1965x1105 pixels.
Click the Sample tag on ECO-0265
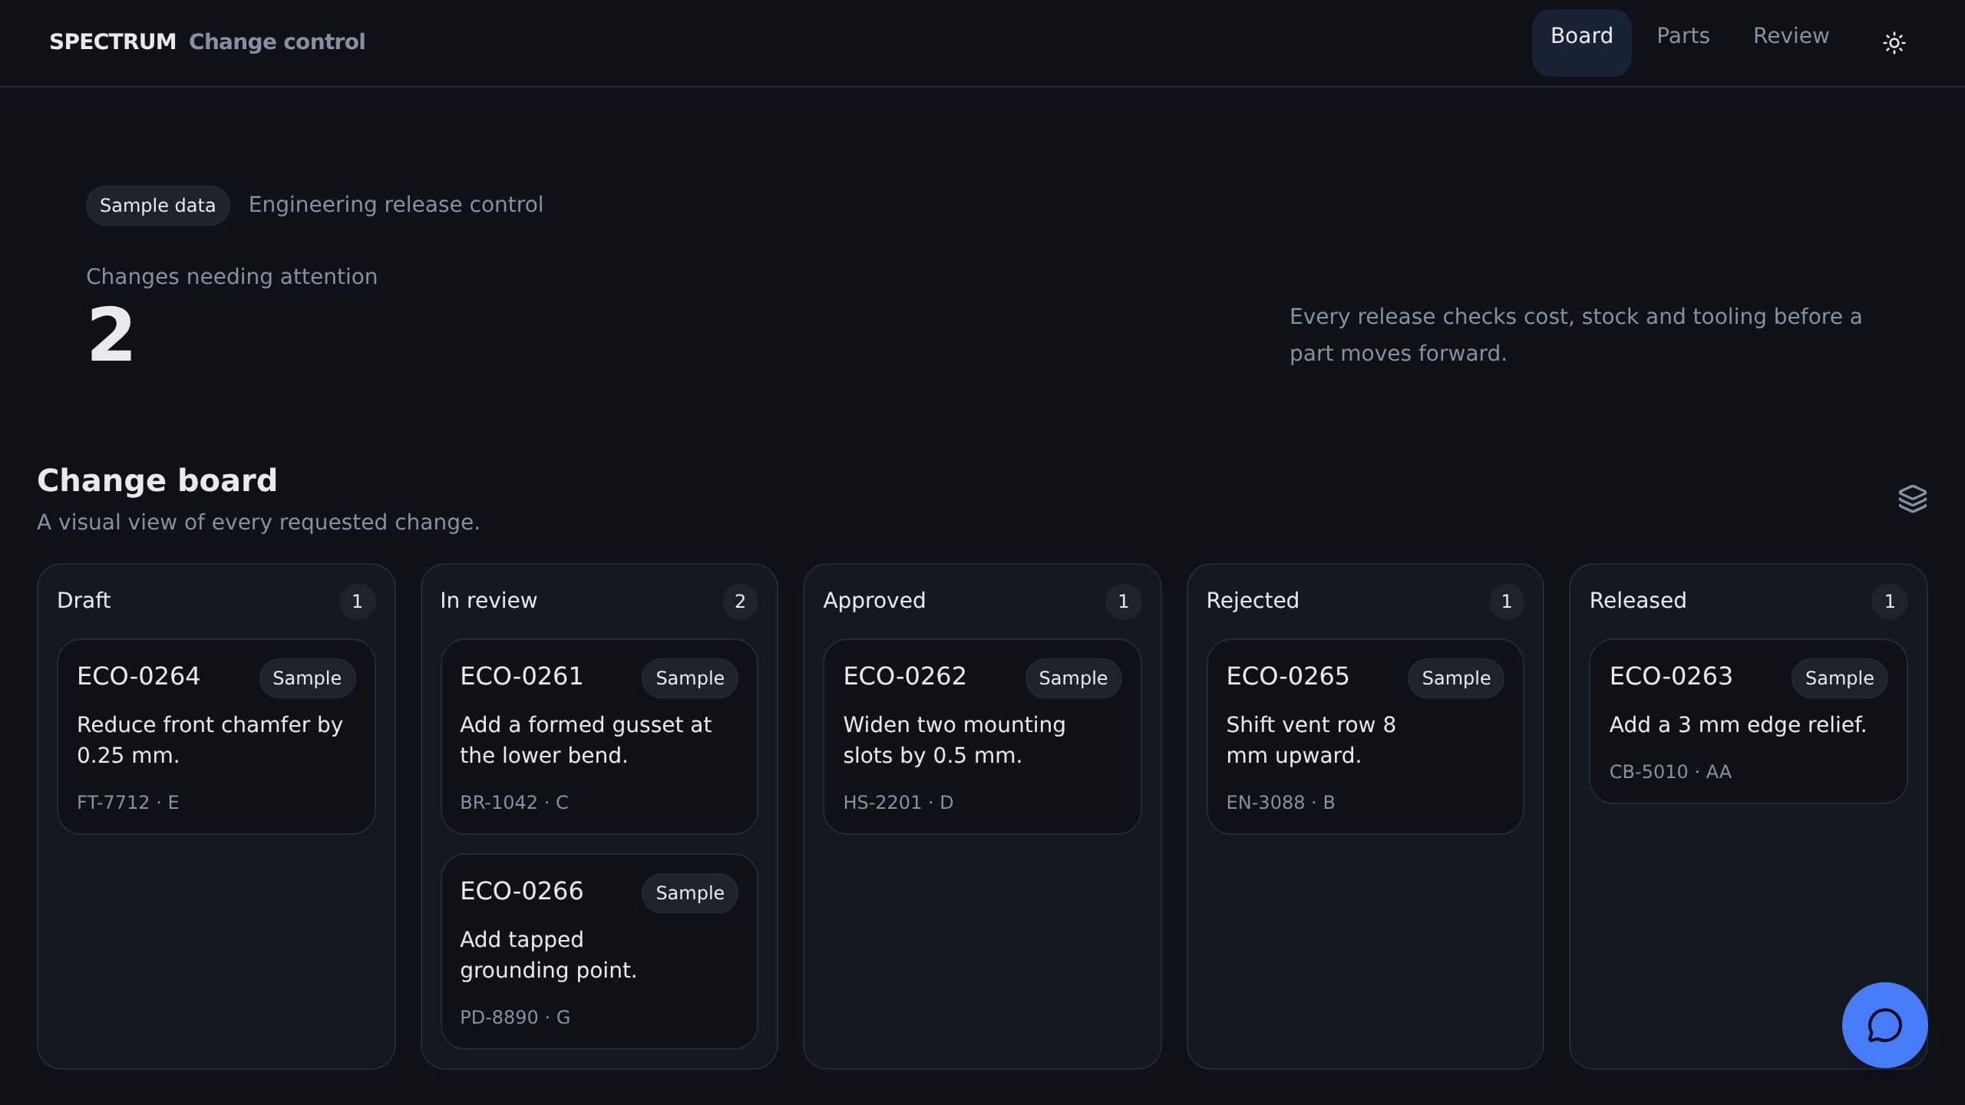1456,678
